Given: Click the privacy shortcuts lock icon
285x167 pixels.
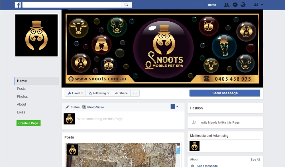Looking at the screenshot, I should click(256, 5).
